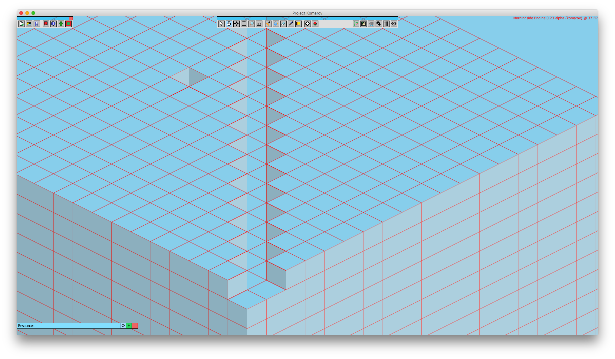The height and width of the screenshot is (359, 615).
Task: Click the orange and yellow color swatch
Action: [x=298, y=24]
